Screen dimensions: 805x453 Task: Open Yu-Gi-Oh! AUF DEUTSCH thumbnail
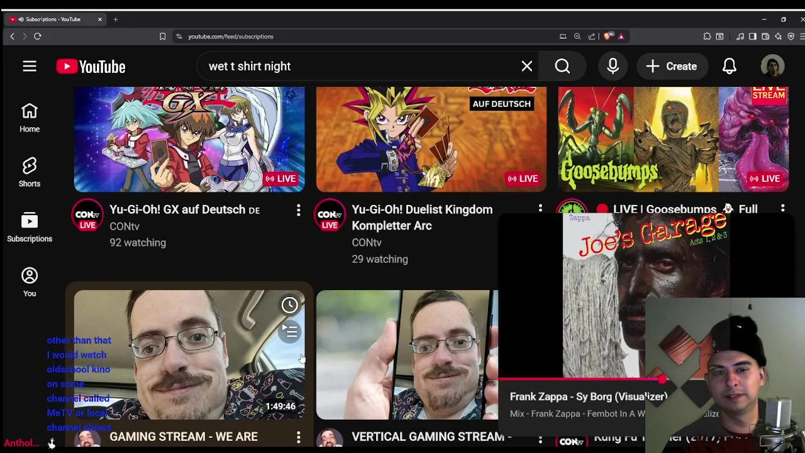click(431, 140)
